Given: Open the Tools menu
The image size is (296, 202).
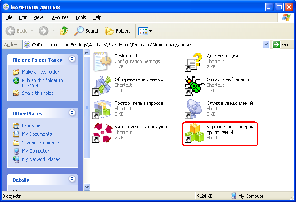Looking at the screenshot, I should pyautogui.click(x=80, y=17).
